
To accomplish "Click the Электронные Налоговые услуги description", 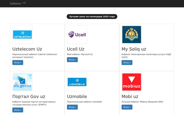I will point(146,56).
